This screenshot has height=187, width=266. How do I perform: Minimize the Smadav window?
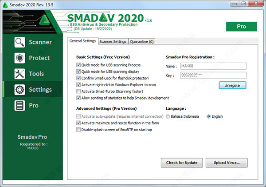coord(235,4)
